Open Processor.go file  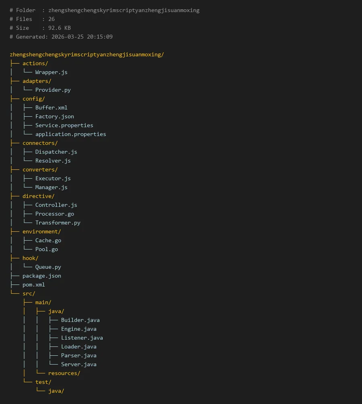(54, 214)
